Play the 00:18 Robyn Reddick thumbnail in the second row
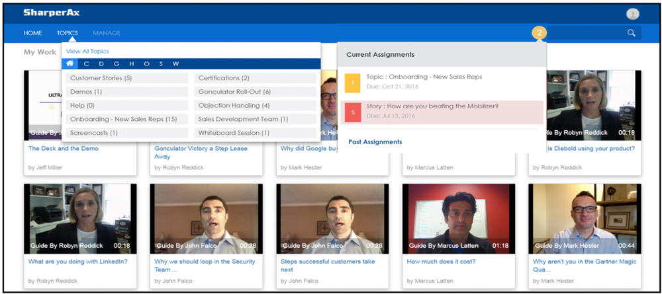Screen dimensions: 662x294 tap(80, 219)
